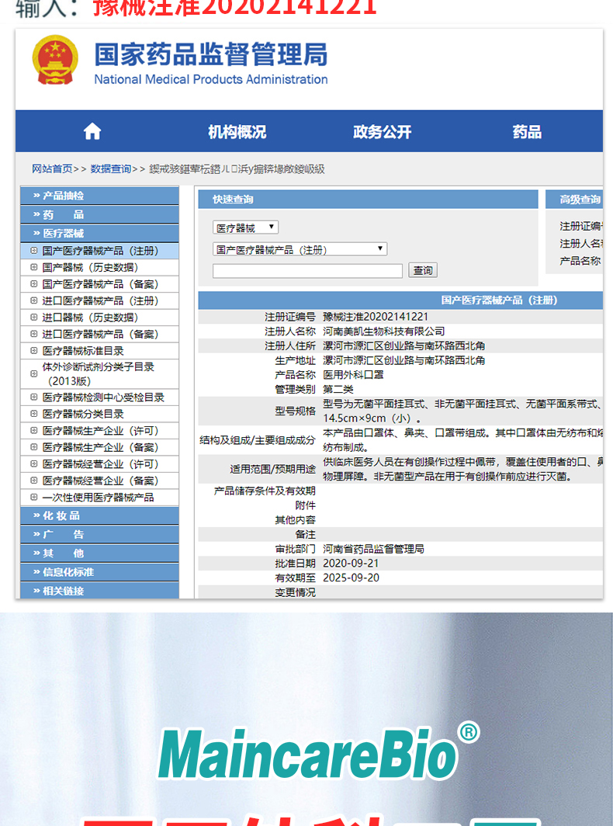Open the 药品 navigation menu

(x=527, y=132)
